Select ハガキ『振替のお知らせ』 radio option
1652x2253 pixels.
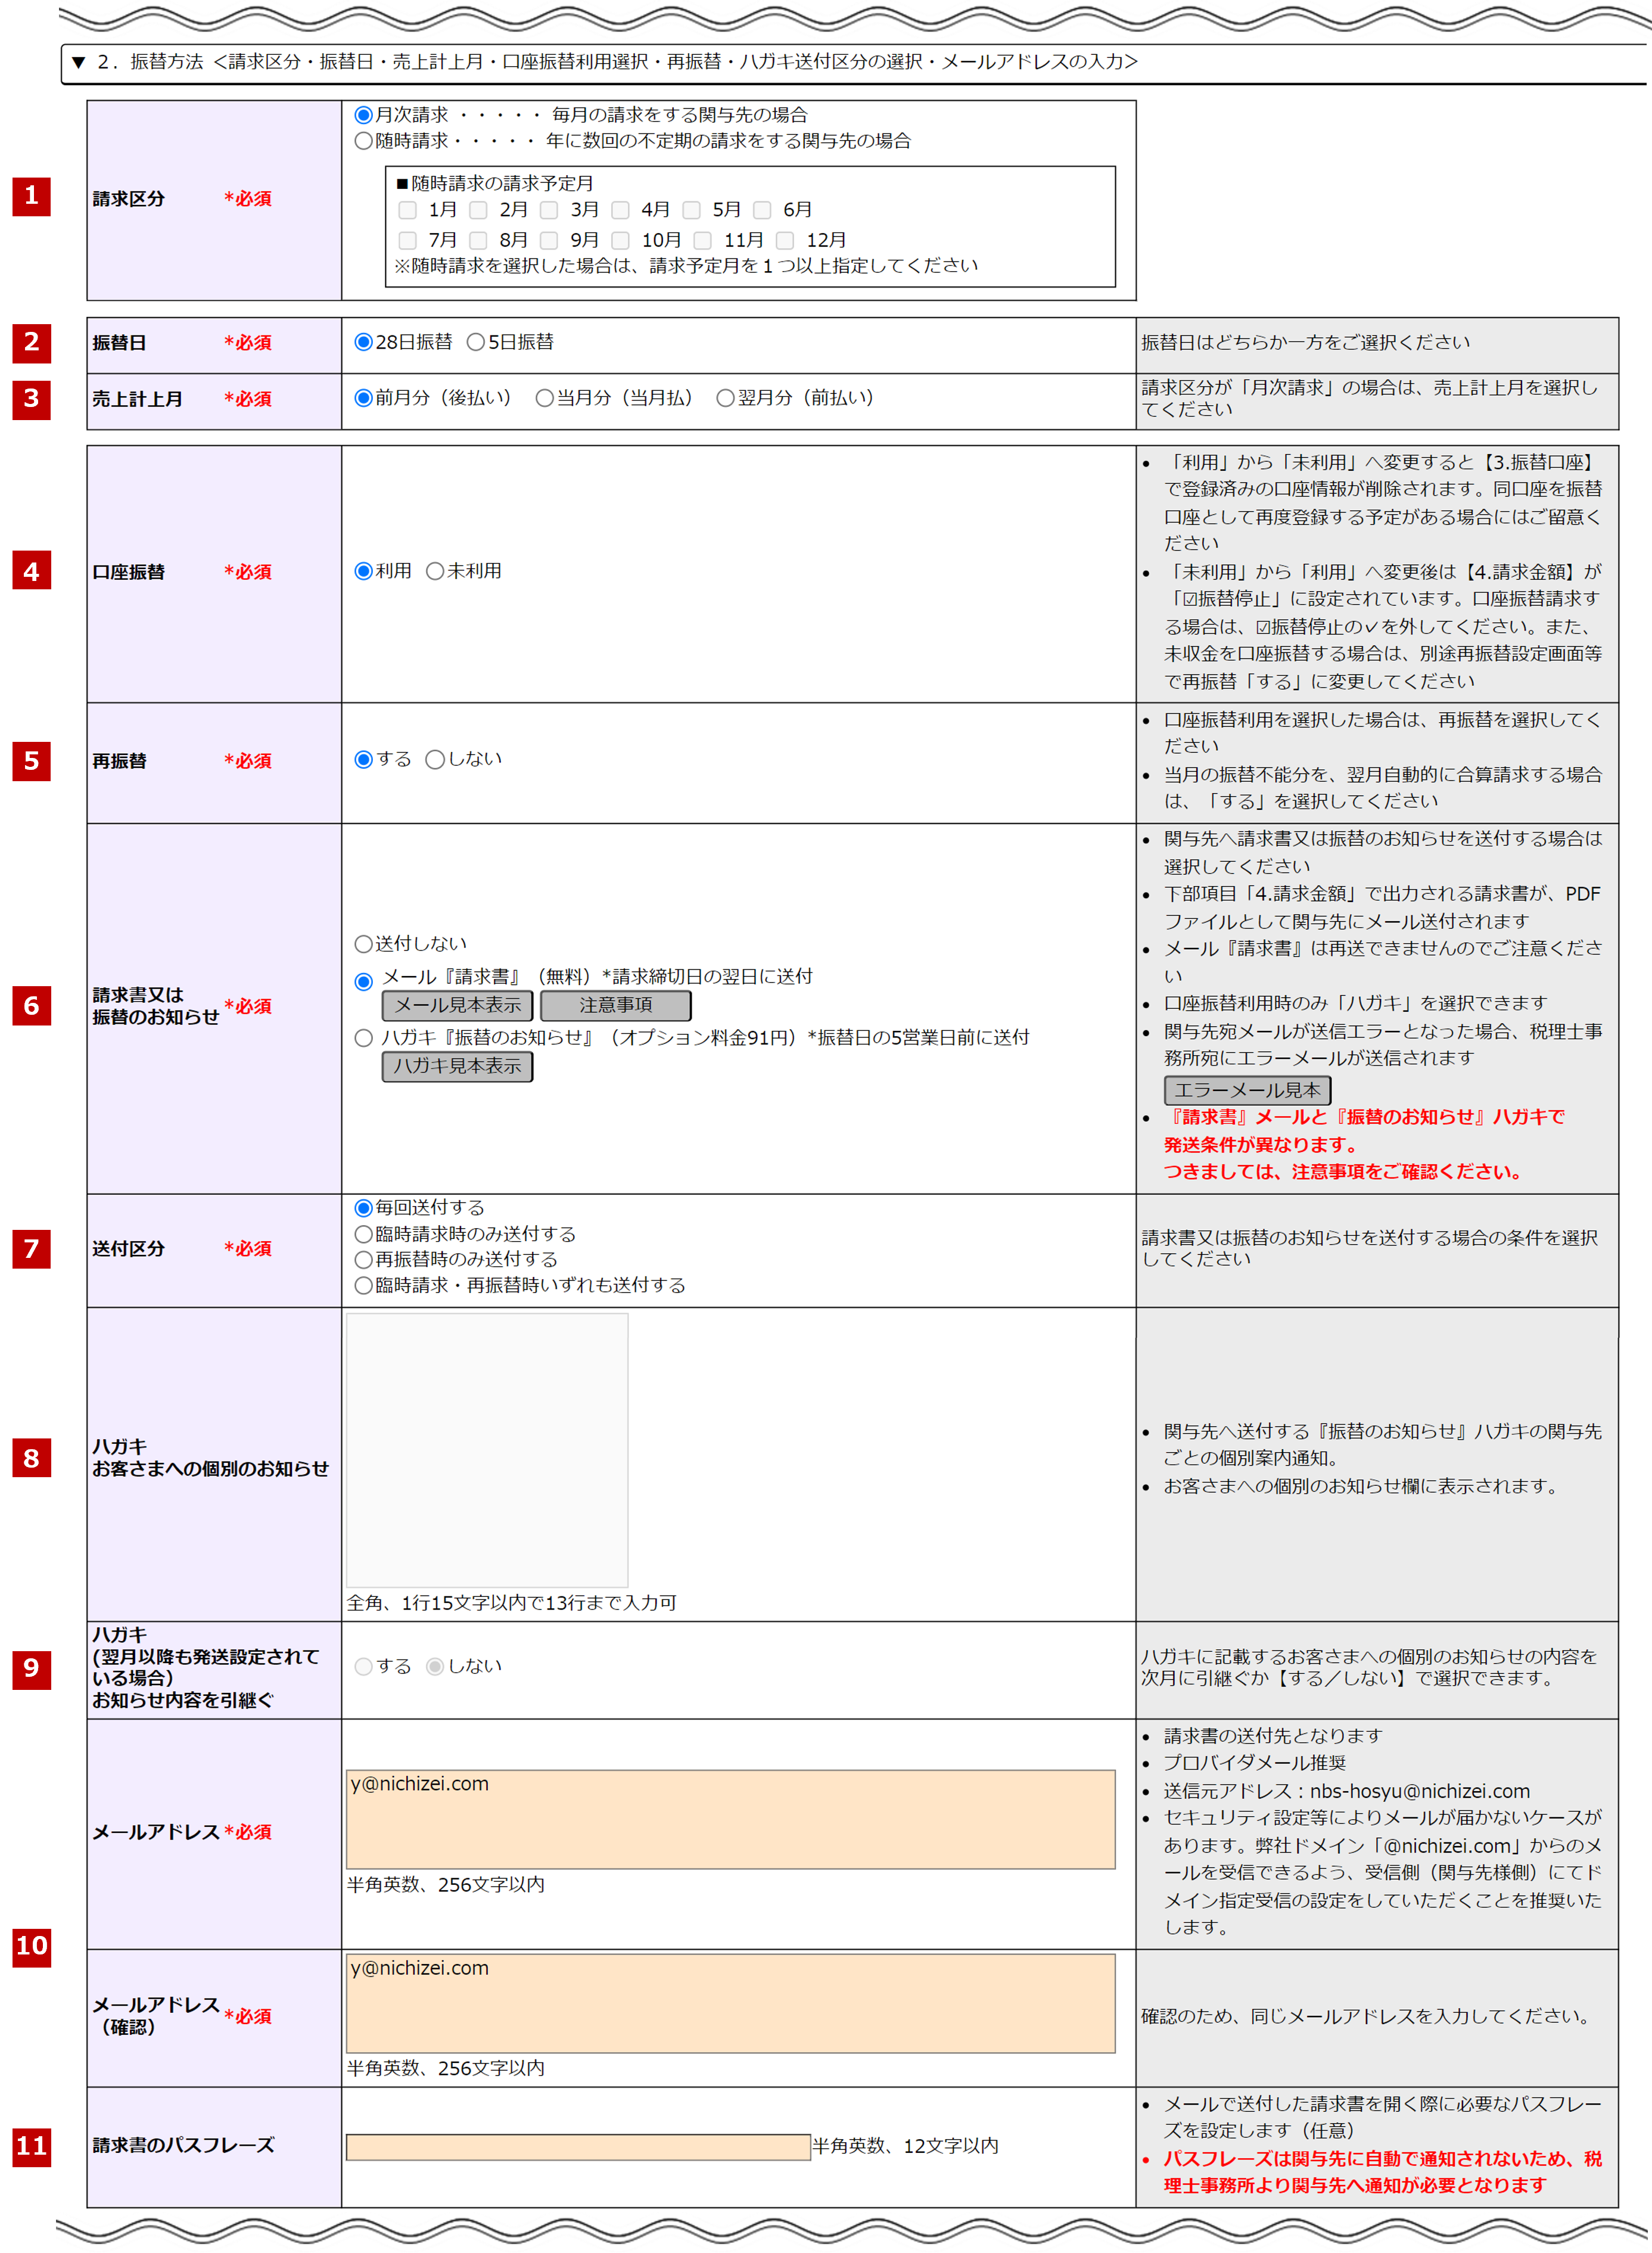pyautogui.click(x=364, y=1038)
